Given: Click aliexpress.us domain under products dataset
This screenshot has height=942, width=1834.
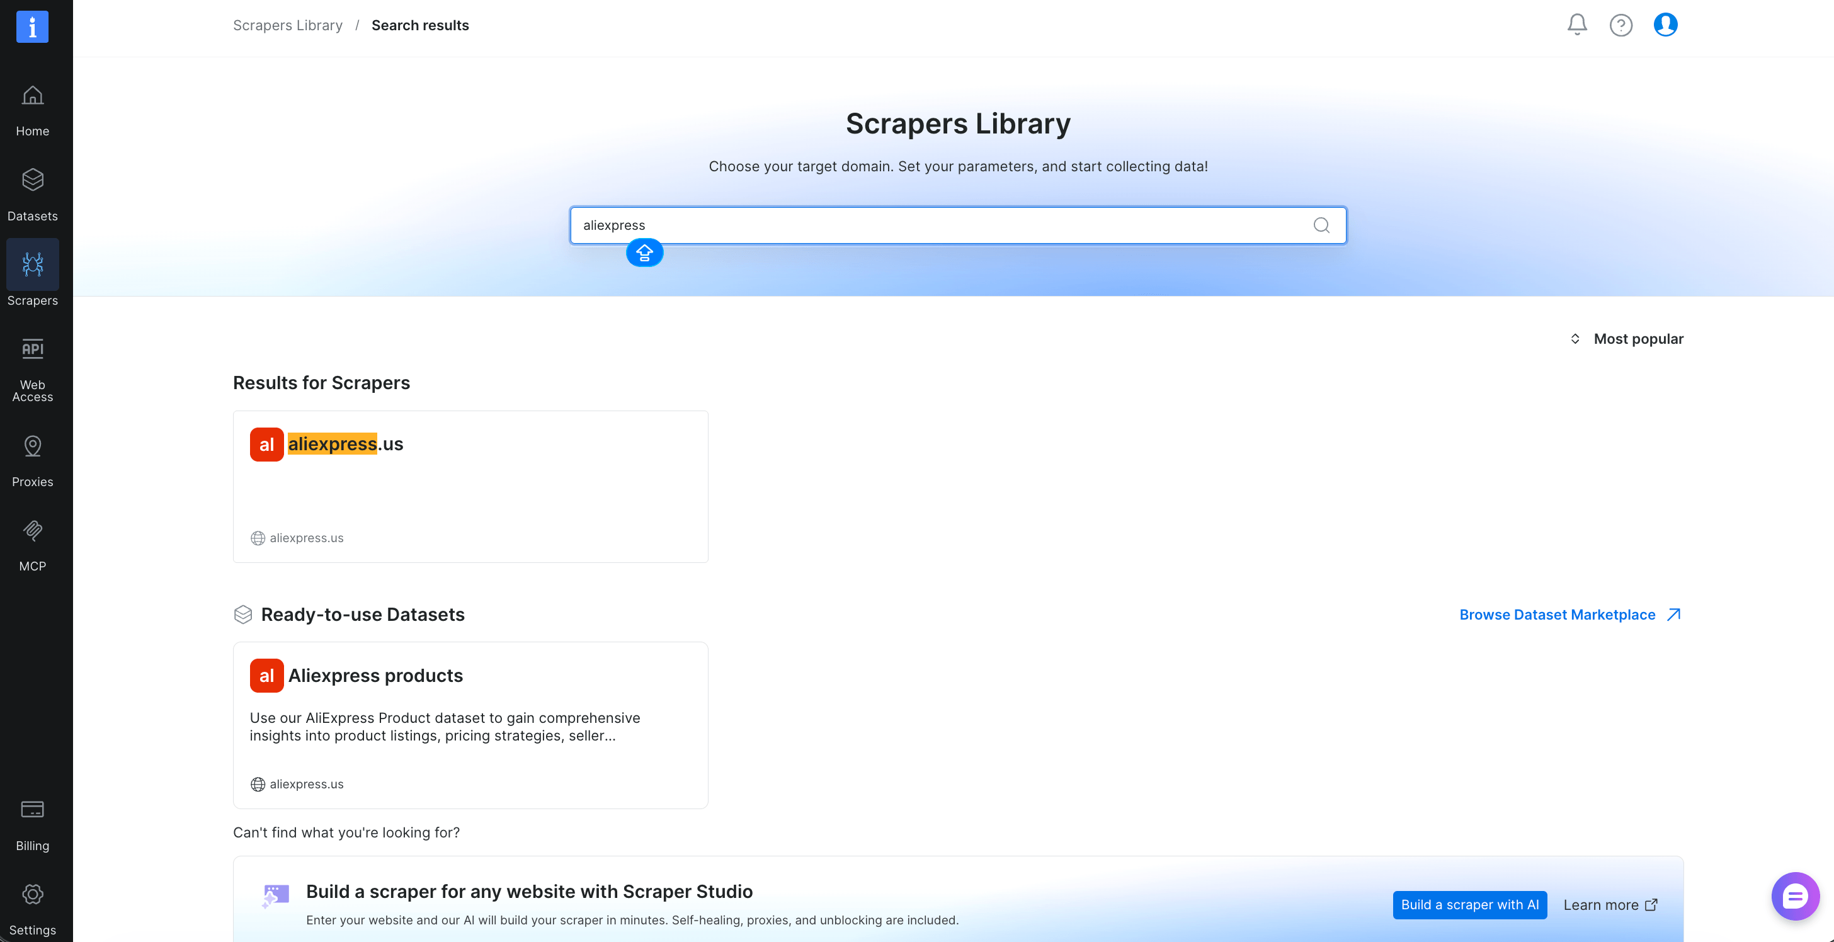Looking at the screenshot, I should [x=306, y=783].
